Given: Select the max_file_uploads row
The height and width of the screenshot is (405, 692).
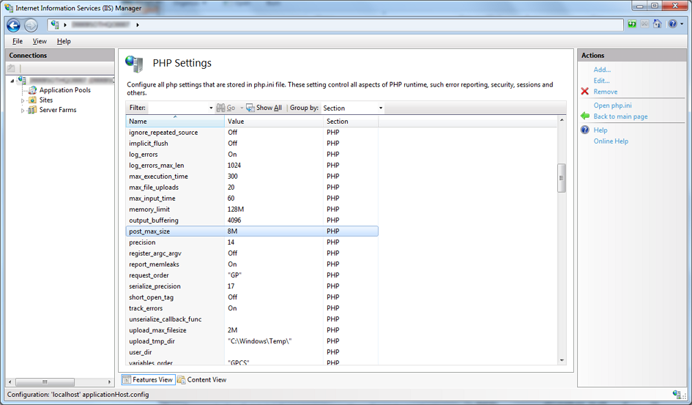Looking at the screenshot, I should pyautogui.click(x=252, y=187).
